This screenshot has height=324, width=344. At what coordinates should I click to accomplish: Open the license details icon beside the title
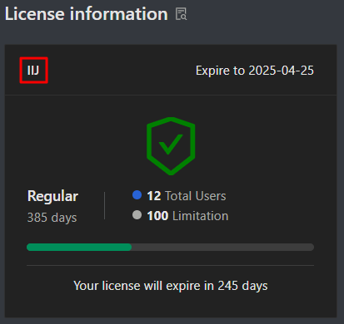coord(181,14)
